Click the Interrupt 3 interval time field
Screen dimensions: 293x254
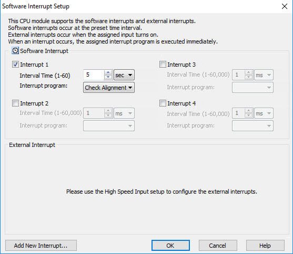click(238, 75)
